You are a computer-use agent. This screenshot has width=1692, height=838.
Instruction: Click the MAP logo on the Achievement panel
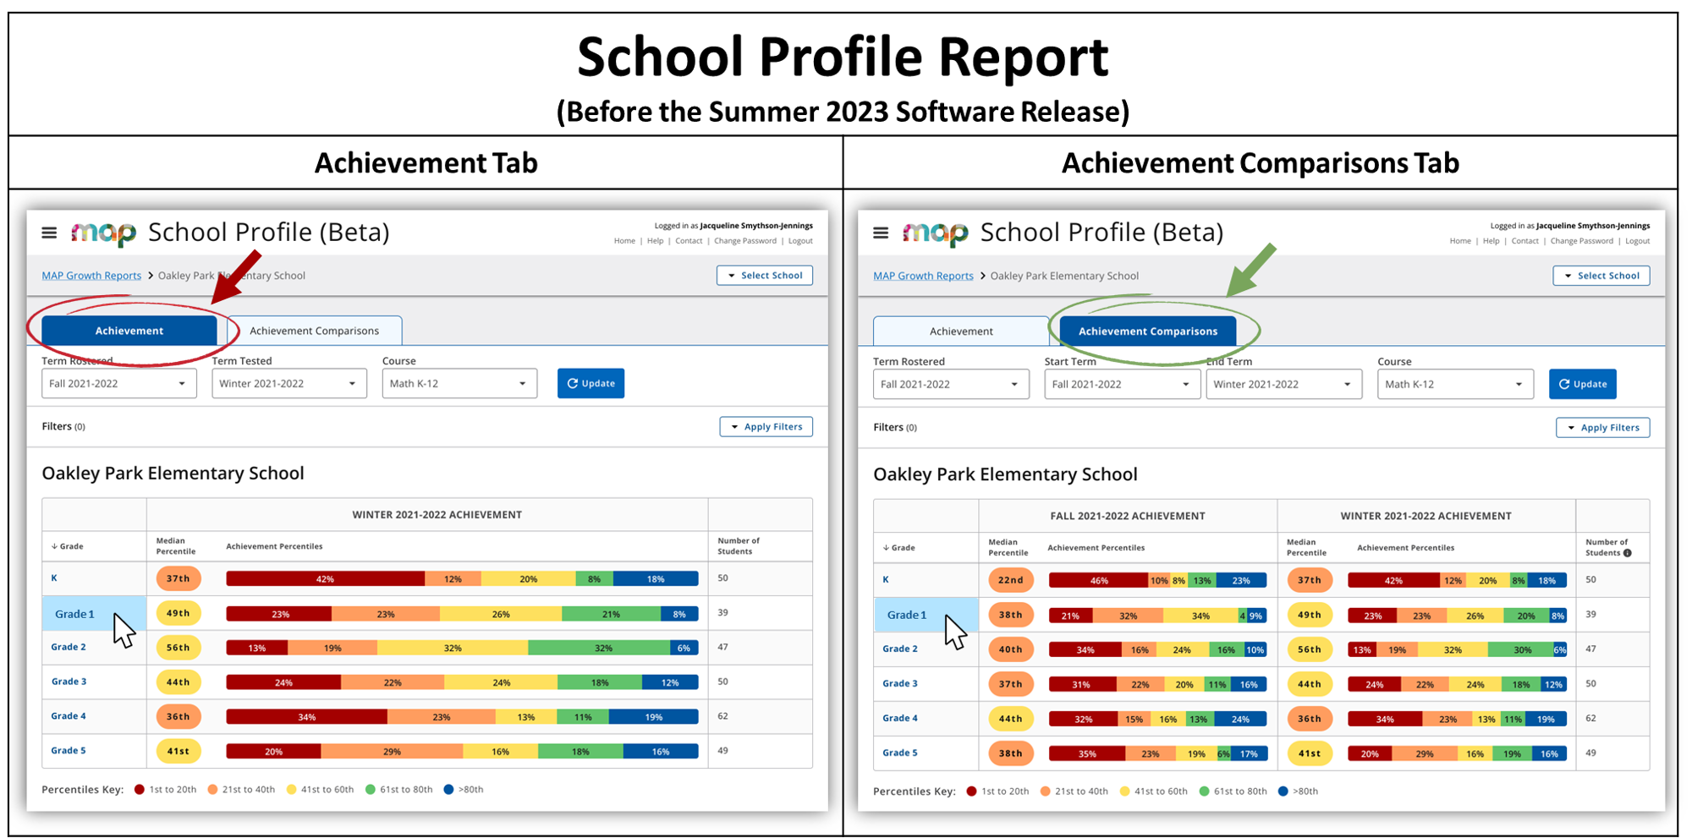pos(104,233)
